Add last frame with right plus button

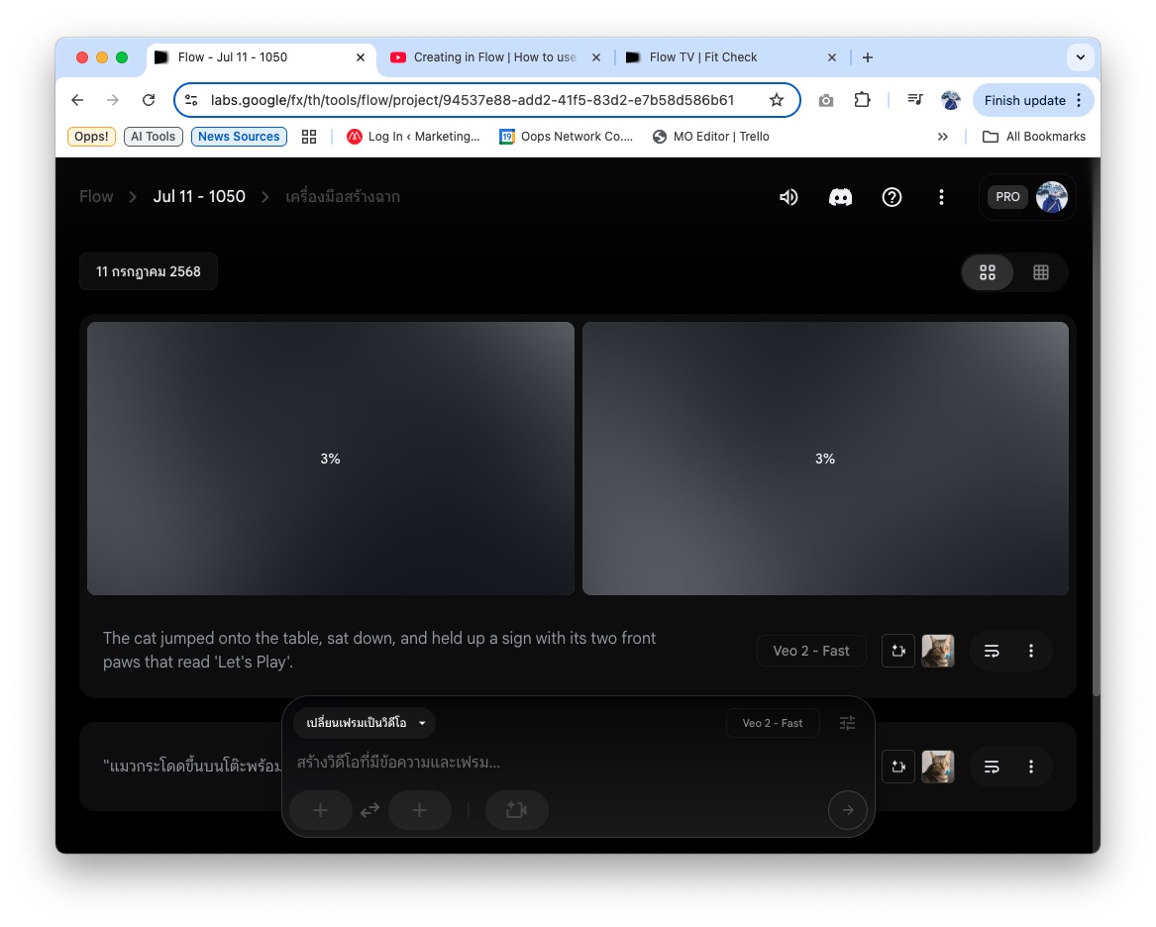419,810
